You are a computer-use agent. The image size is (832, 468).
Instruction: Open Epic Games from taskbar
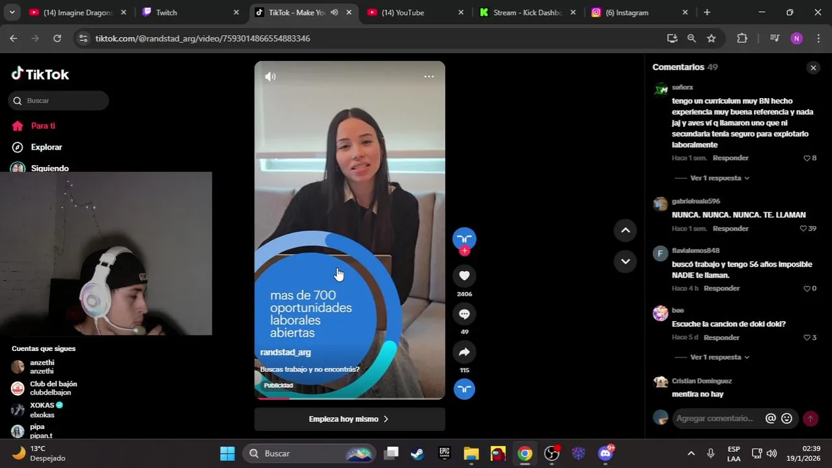pyautogui.click(x=445, y=454)
